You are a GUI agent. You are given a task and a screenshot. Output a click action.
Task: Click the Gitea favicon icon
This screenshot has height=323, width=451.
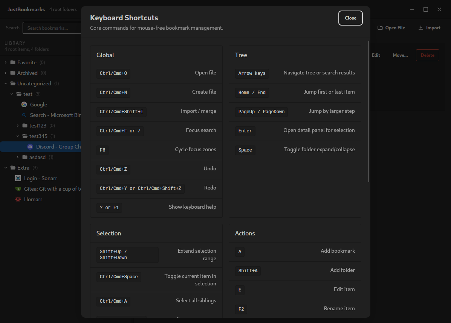pos(18,189)
